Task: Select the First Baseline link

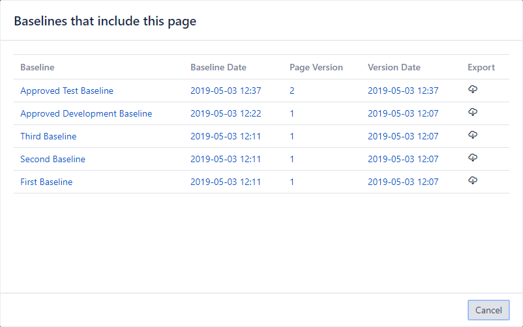Action: pyautogui.click(x=46, y=182)
